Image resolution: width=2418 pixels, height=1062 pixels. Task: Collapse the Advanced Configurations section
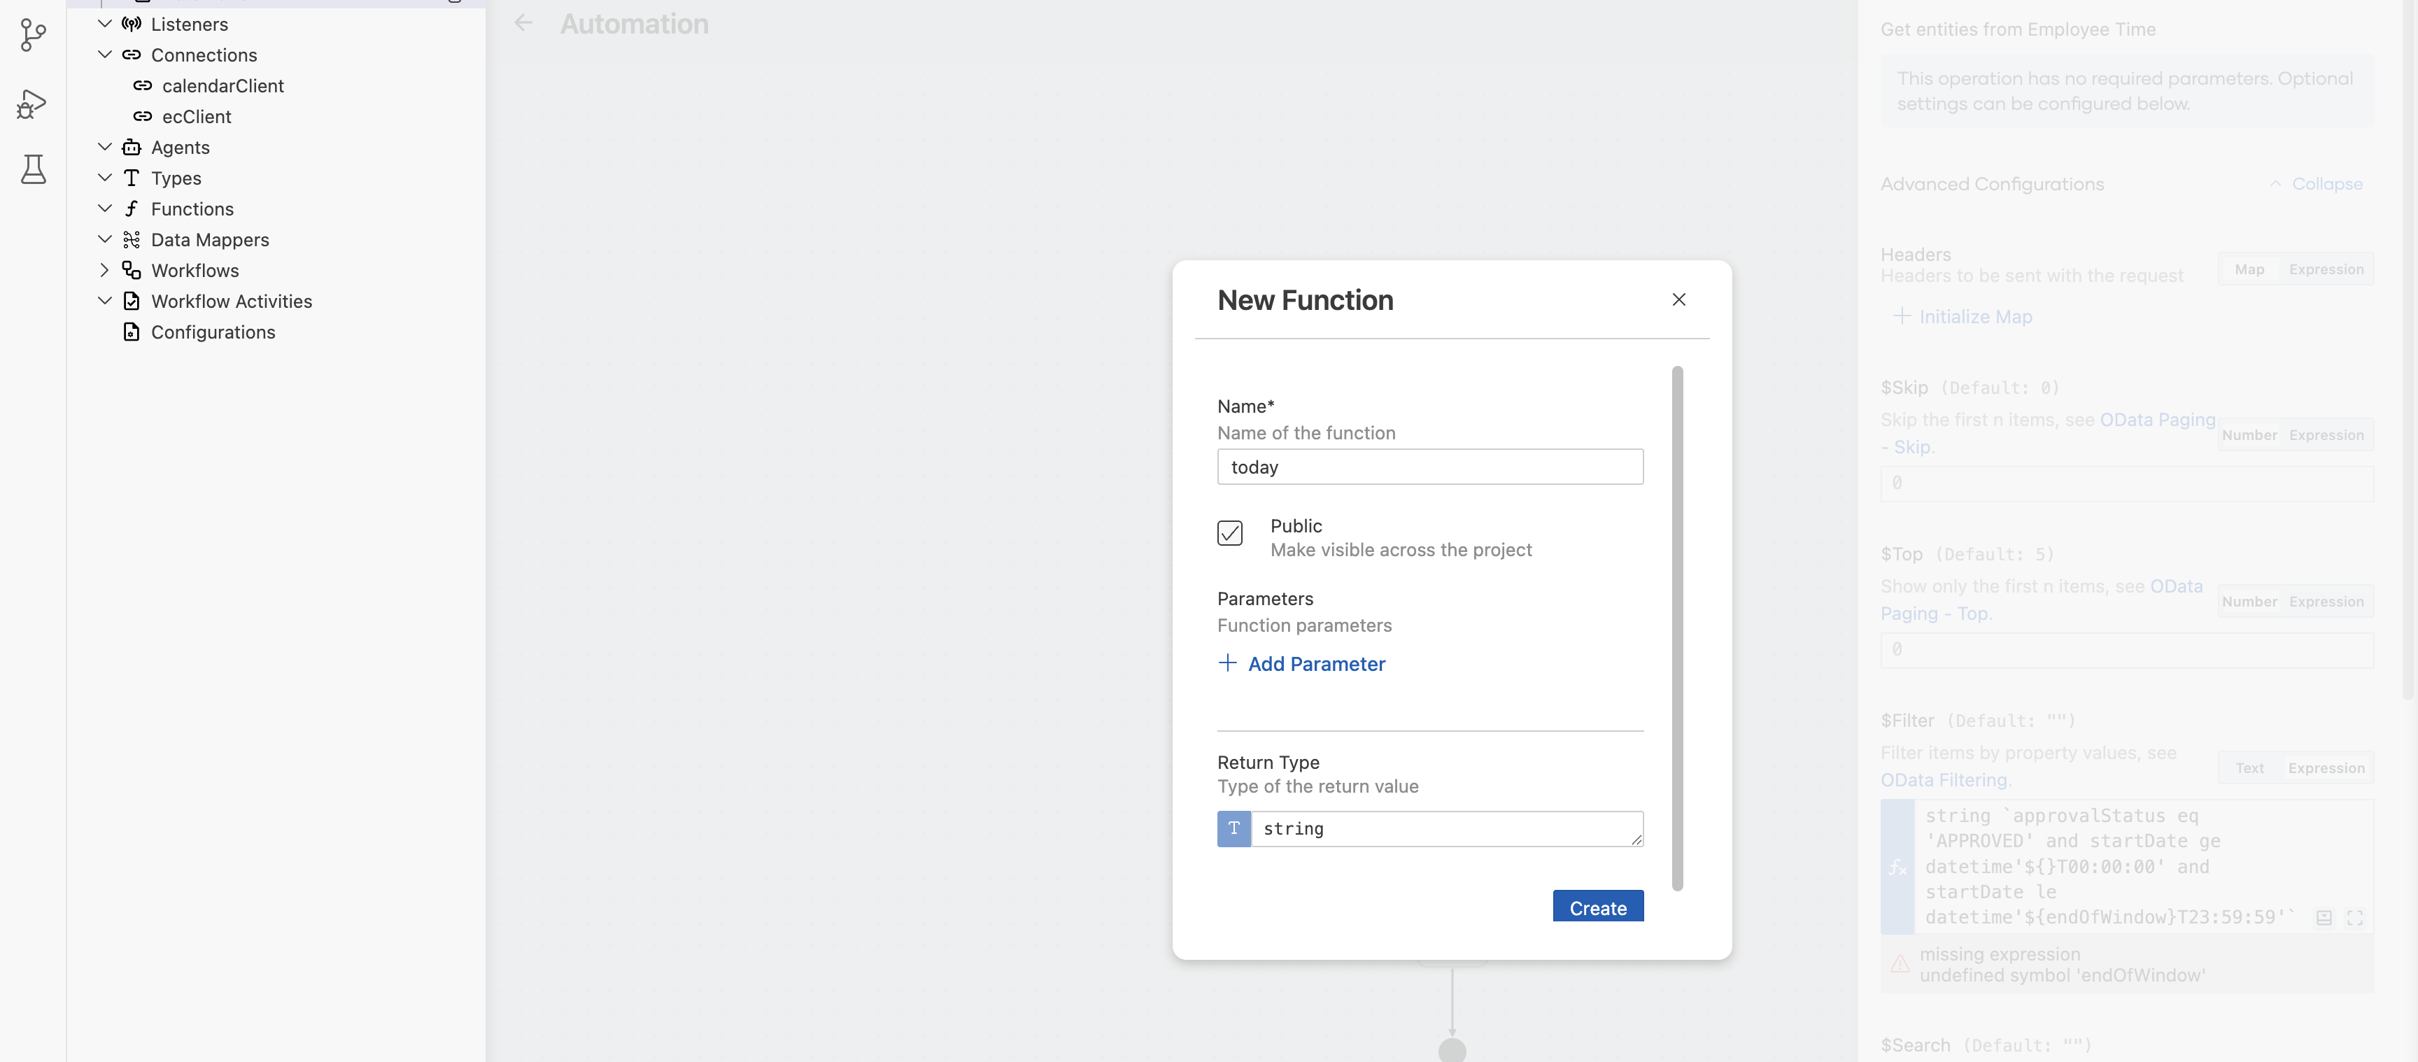pyautogui.click(x=2317, y=184)
